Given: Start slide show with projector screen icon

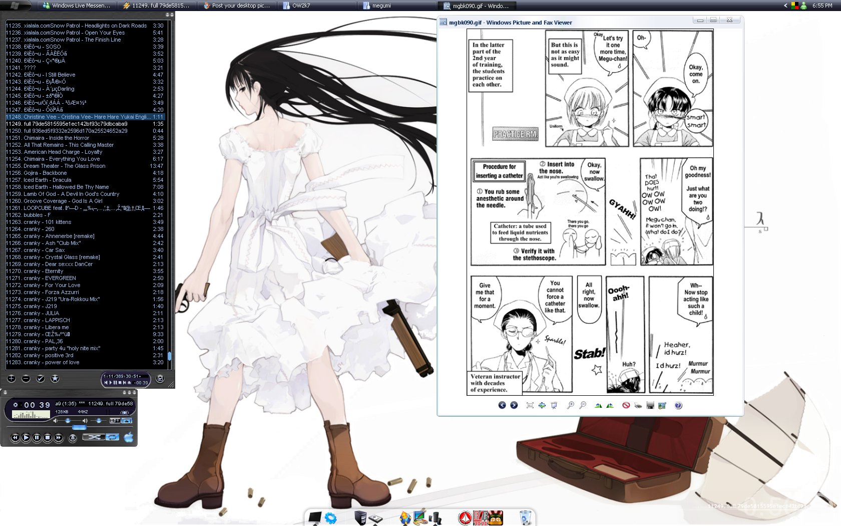Looking at the screenshot, I should coord(554,405).
